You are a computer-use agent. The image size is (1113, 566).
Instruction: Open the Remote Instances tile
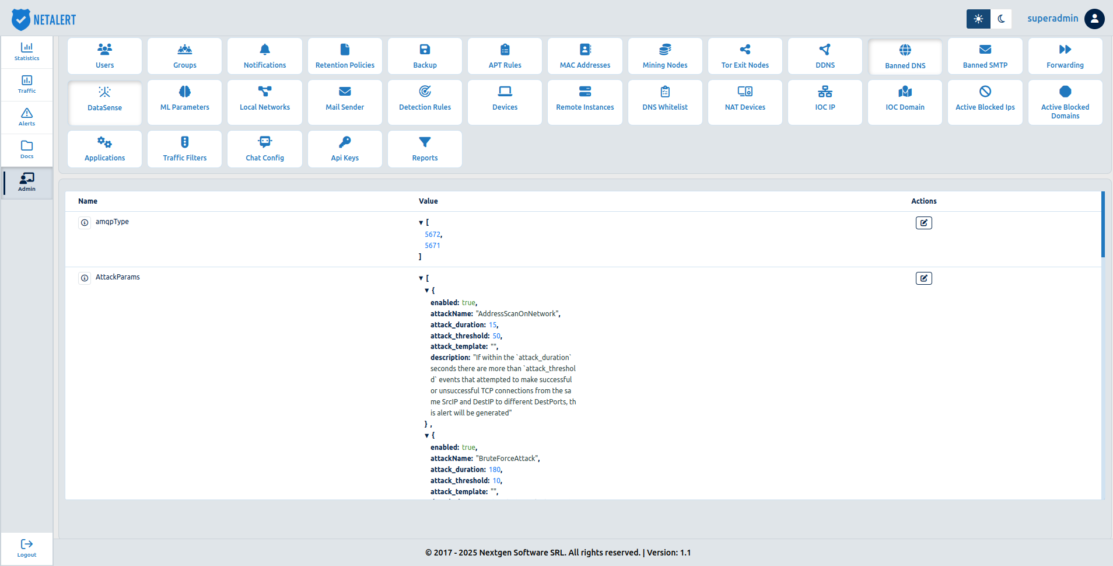[585, 102]
